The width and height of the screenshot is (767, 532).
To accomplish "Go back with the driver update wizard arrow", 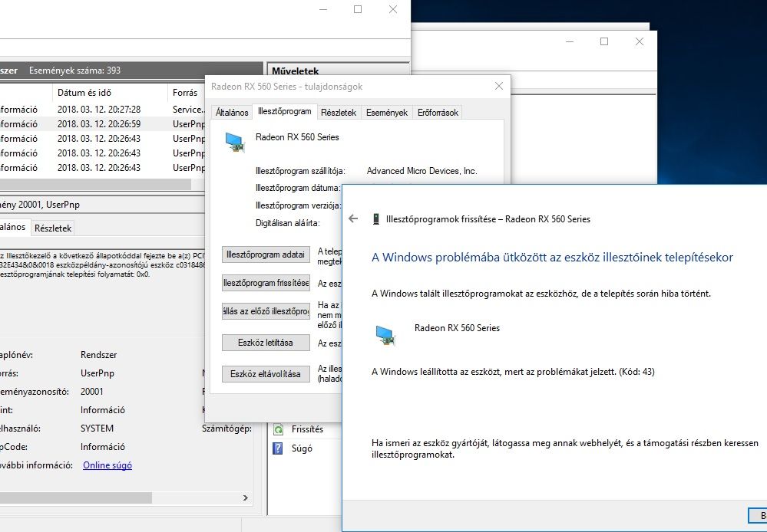I will point(353,219).
